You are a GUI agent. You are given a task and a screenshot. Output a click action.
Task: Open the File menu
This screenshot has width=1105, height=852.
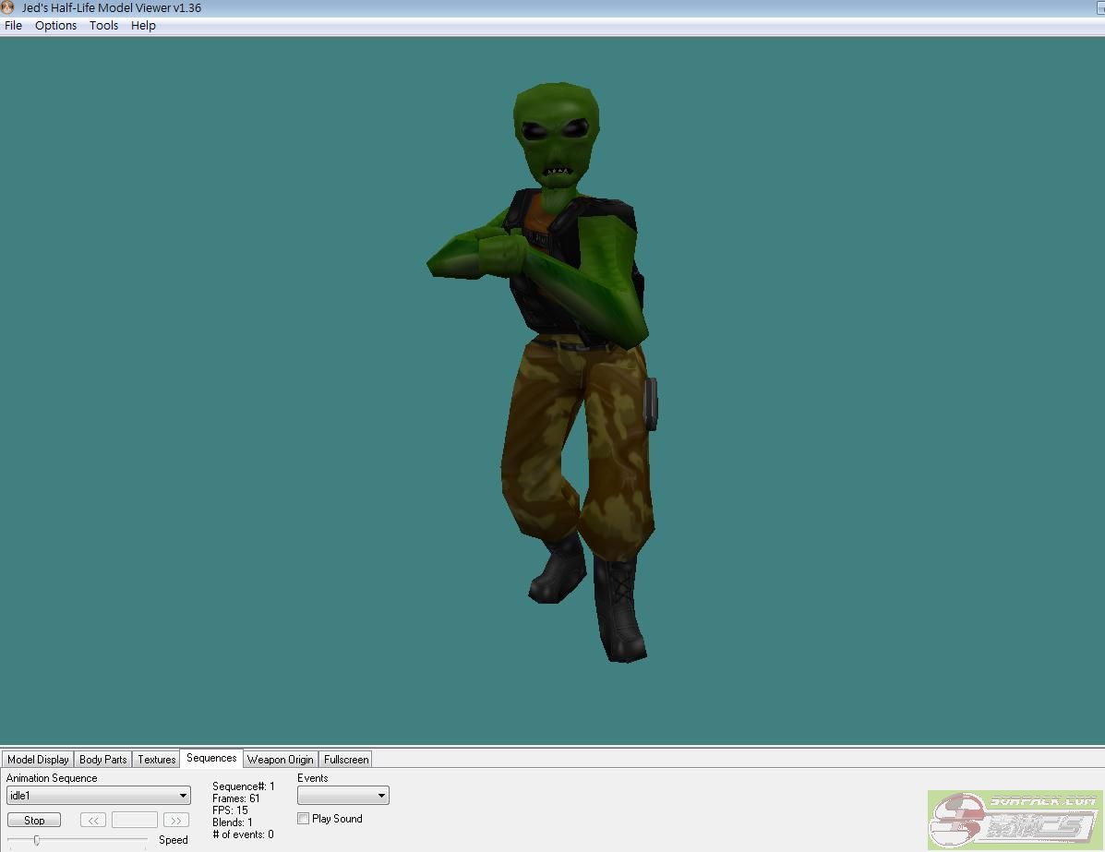[x=13, y=26]
